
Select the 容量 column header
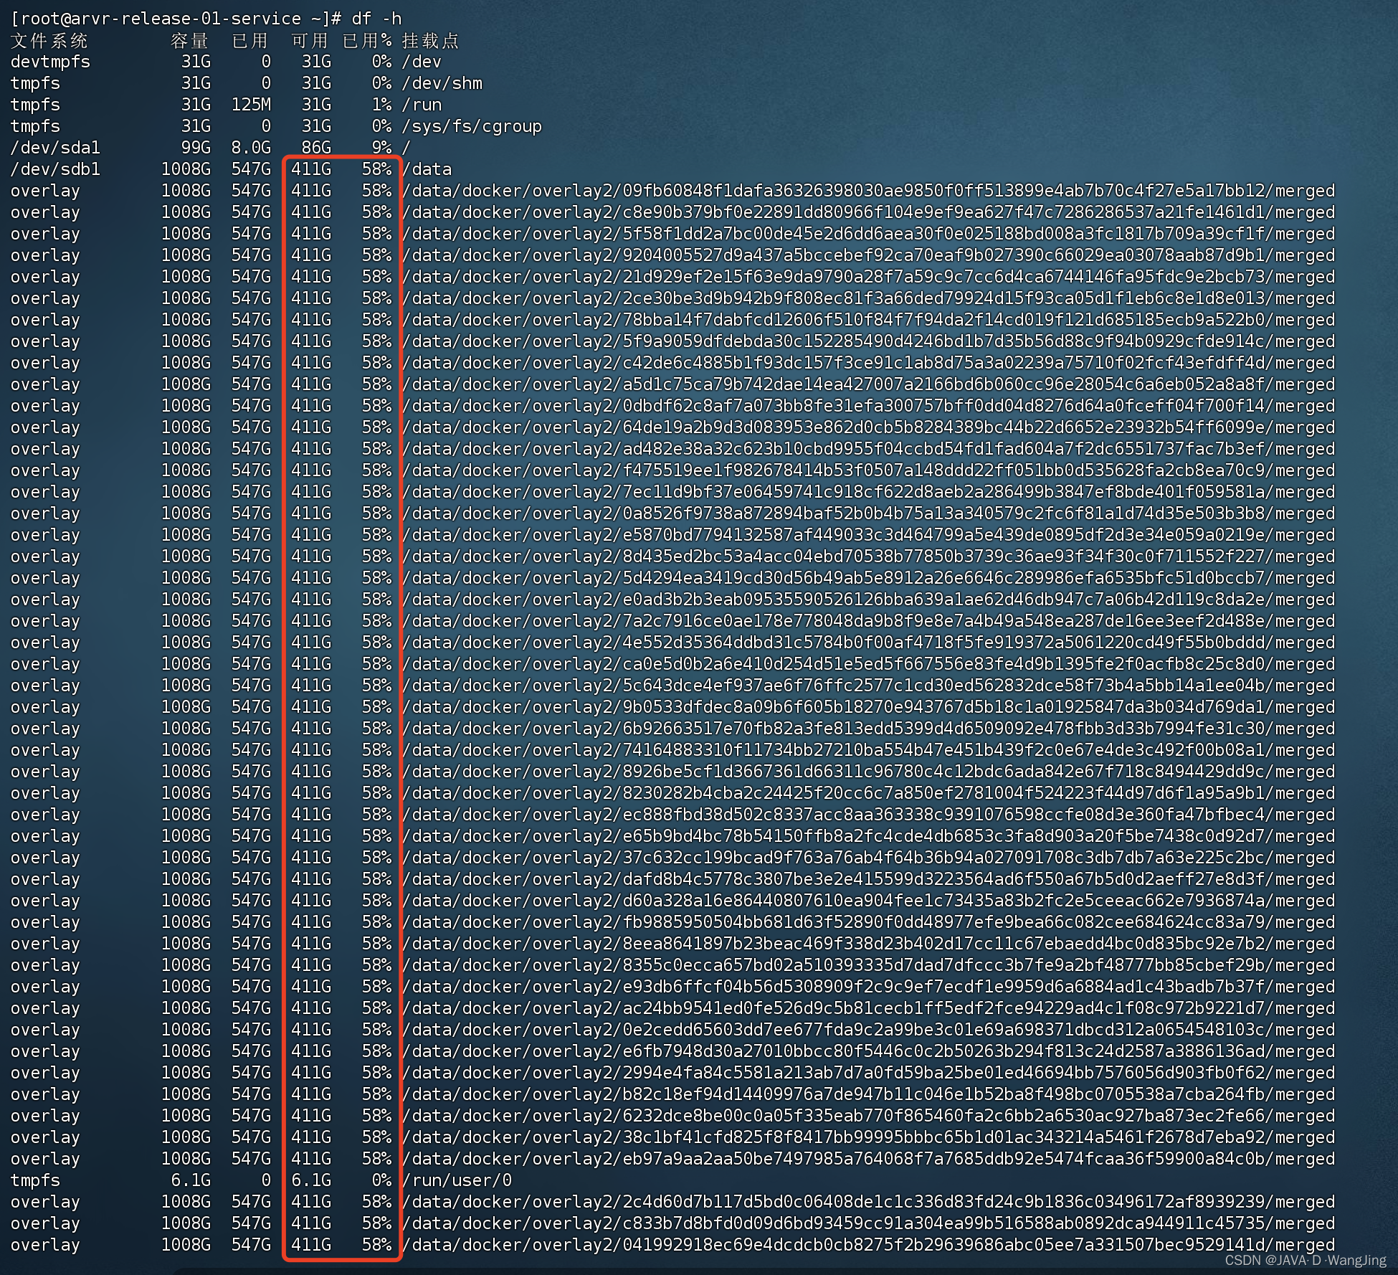click(x=190, y=41)
